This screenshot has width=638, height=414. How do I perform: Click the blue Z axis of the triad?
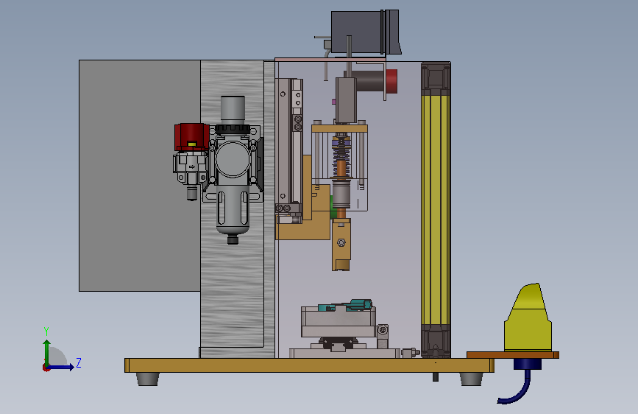pyautogui.click(x=60, y=367)
